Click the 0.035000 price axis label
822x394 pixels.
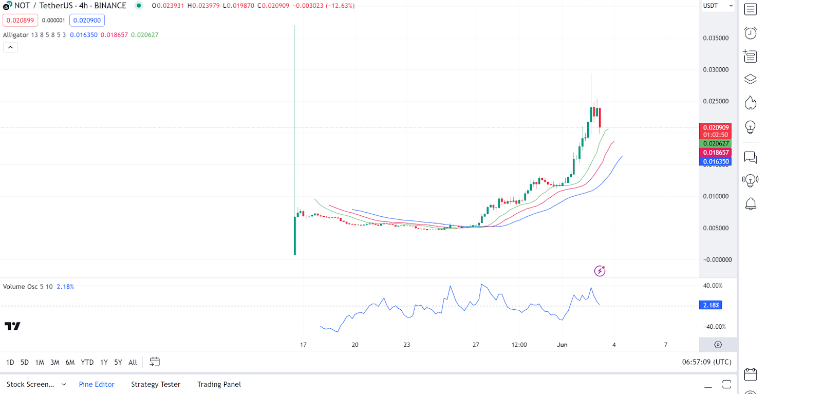coord(716,38)
